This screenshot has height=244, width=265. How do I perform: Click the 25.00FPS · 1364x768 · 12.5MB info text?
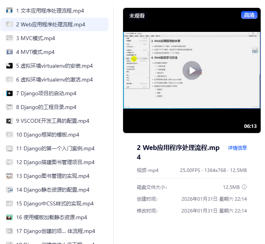pyautogui.click(x=213, y=170)
